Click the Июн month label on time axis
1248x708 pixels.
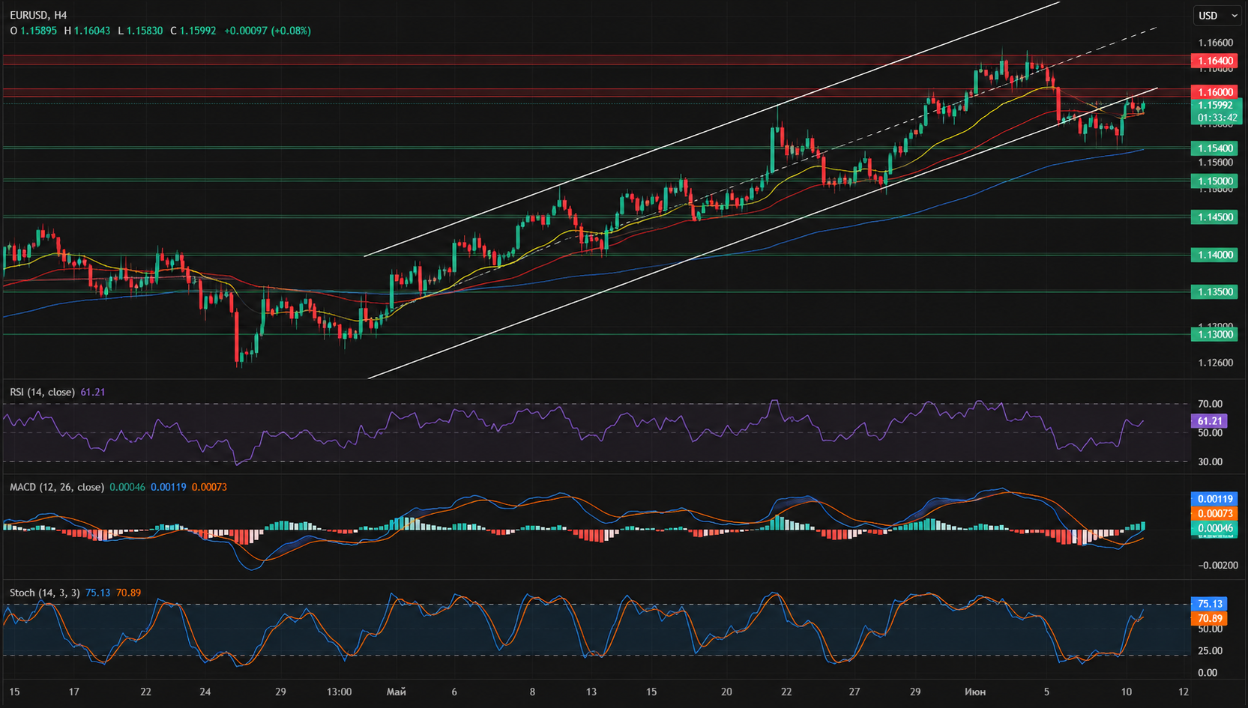tap(975, 692)
